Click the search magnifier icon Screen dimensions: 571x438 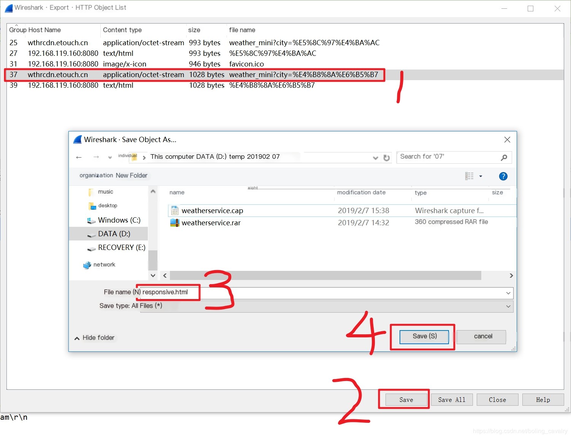click(x=504, y=157)
